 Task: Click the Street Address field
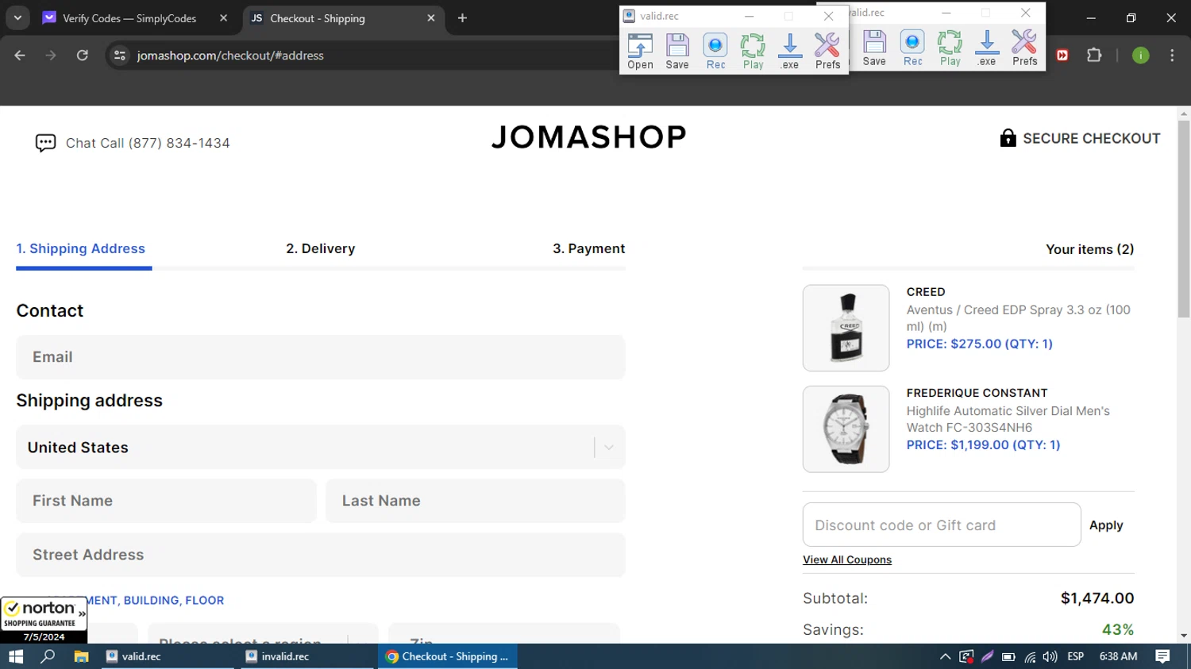pos(321,555)
